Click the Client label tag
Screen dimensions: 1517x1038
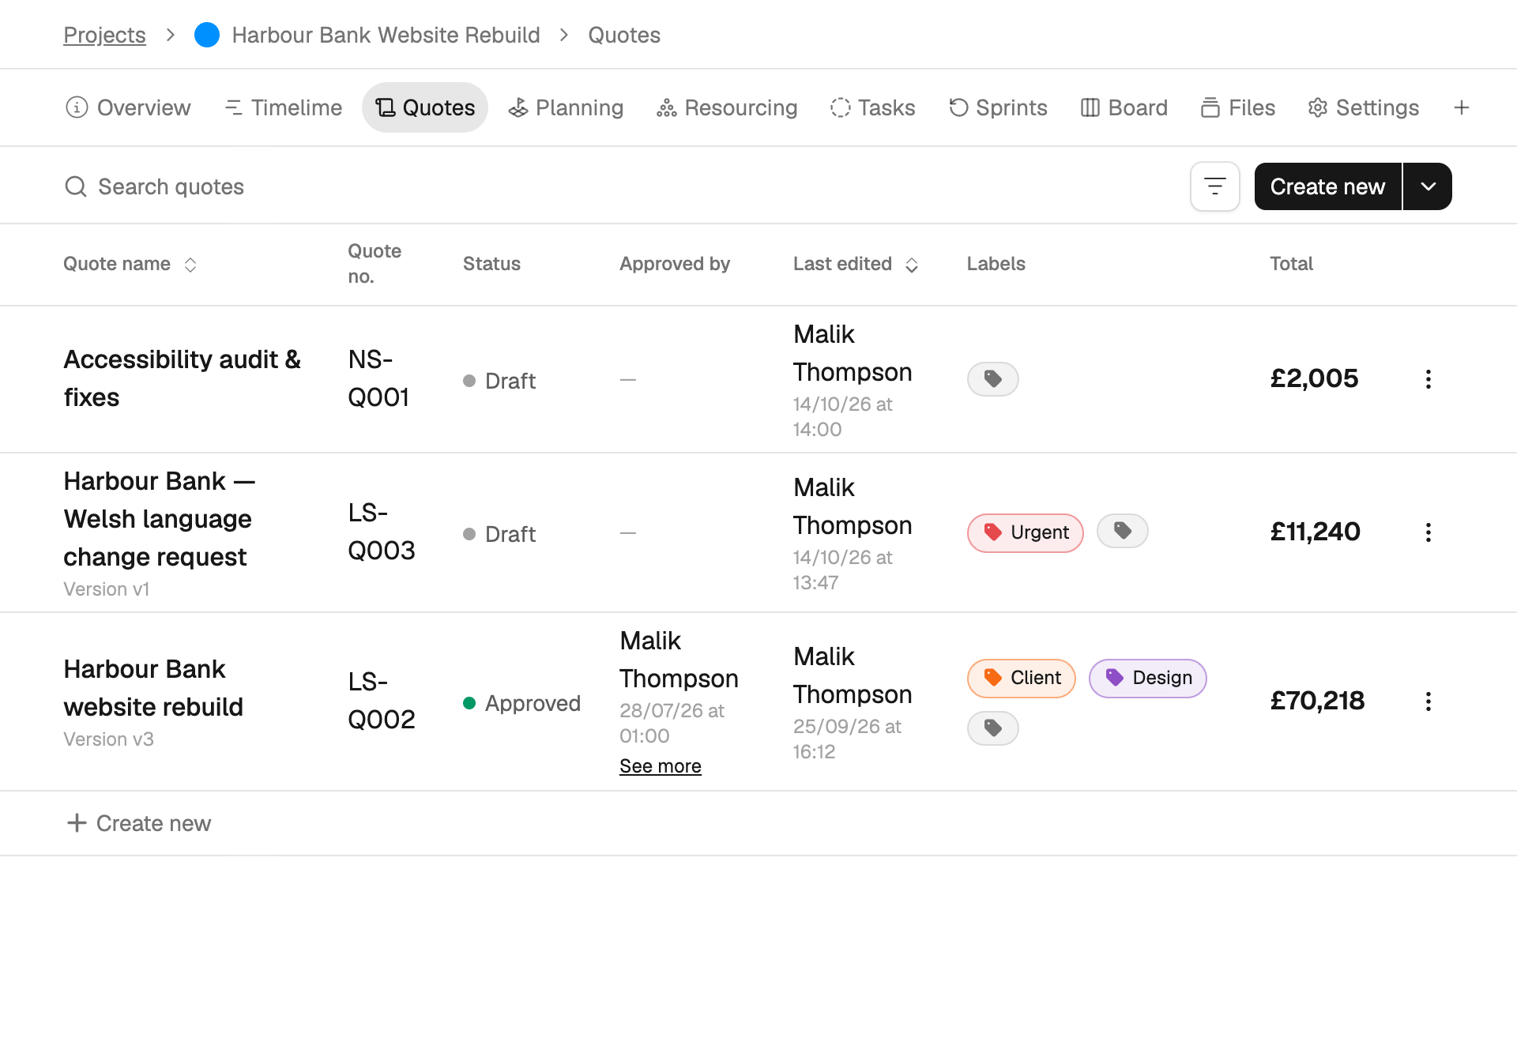pyautogui.click(x=1022, y=678)
